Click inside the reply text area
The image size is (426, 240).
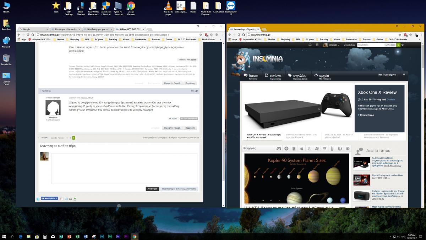tap(125, 169)
